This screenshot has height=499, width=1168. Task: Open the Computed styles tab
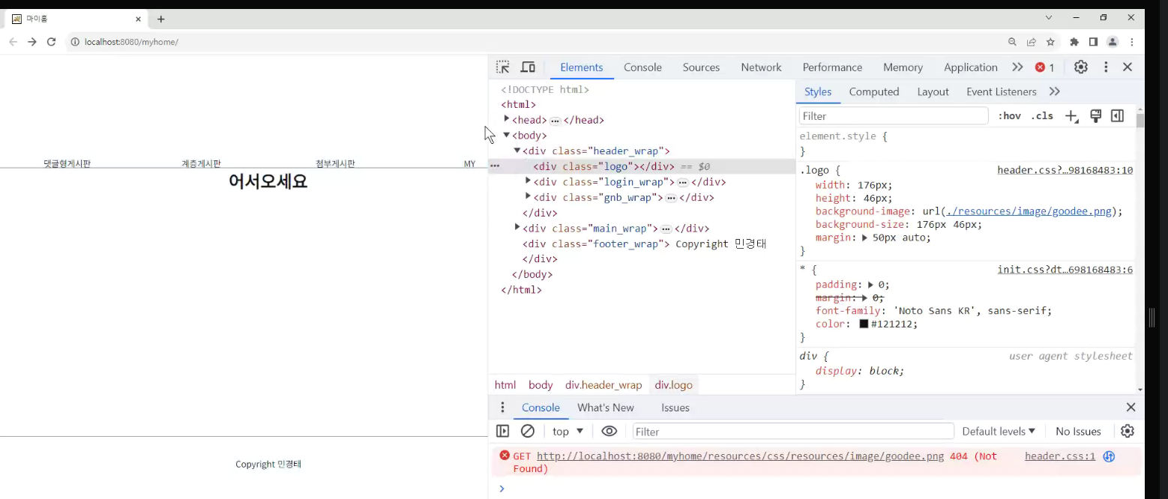[874, 91]
